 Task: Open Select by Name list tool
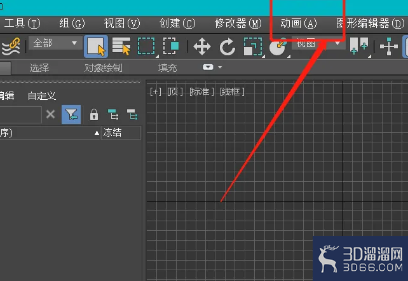coord(121,46)
